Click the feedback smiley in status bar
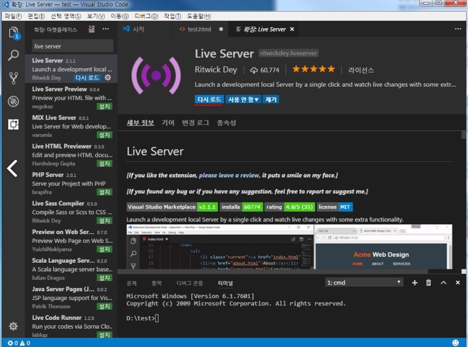This screenshot has width=468, height=347. (455, 343)
